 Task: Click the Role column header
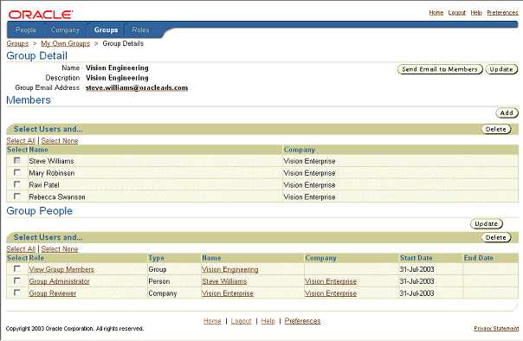click(36, 258)
